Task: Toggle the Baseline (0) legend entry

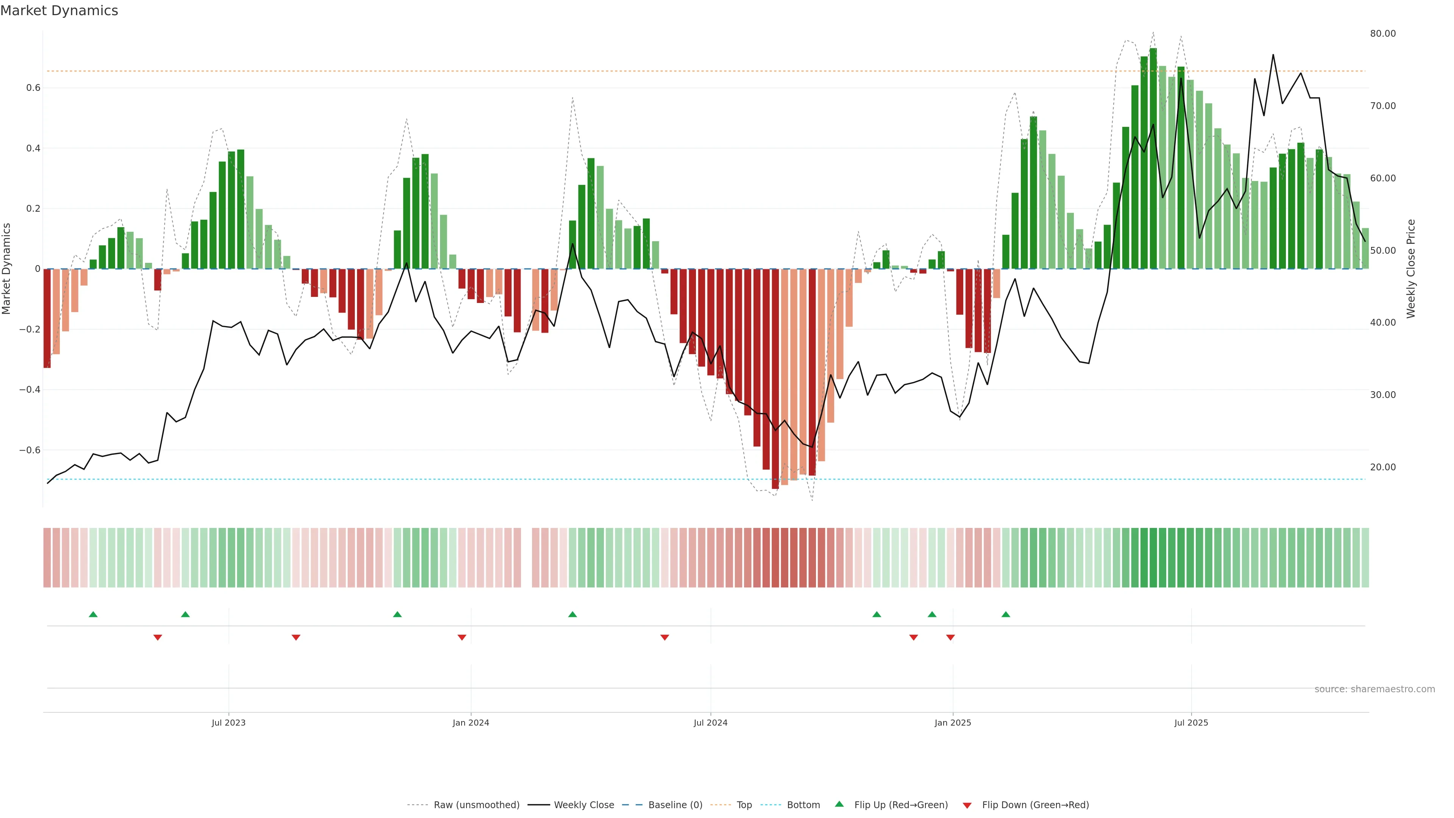Action: click(674, 805)
